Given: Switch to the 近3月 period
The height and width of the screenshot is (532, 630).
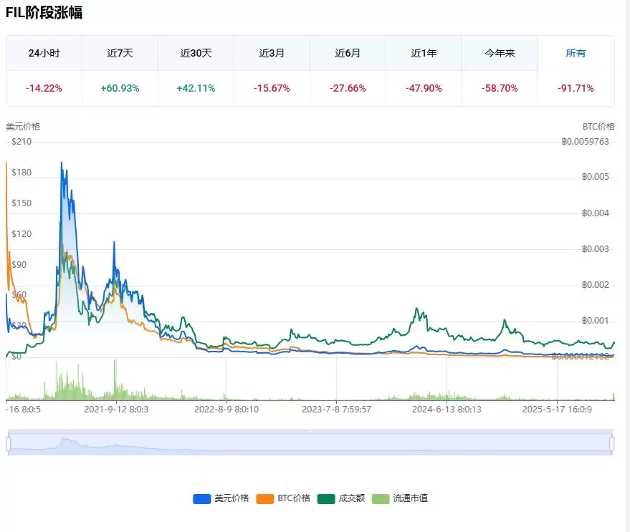Looking at the screenshot, I should [x=271, y=53].
